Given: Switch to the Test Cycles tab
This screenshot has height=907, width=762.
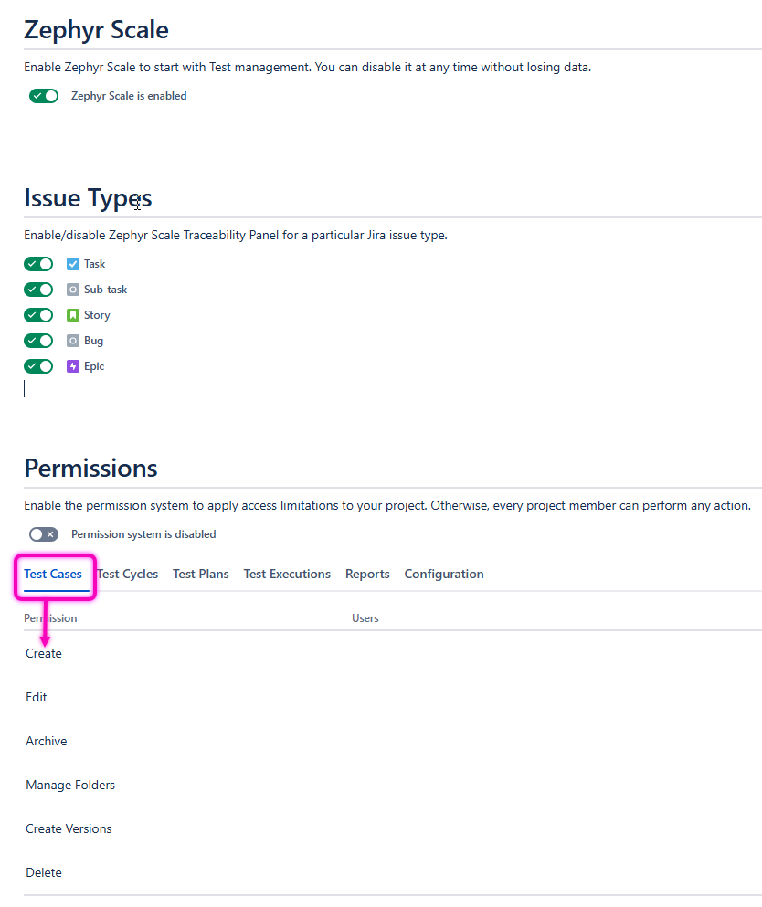Looking at the screenshot, I should pyautogui.click(x=128, y=574).
